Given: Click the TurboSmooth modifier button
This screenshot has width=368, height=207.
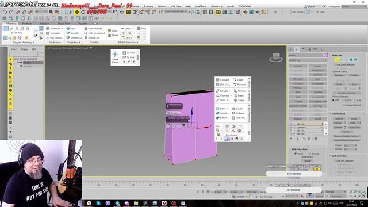Looking at the screenshot, I should (x=317, y=70).
